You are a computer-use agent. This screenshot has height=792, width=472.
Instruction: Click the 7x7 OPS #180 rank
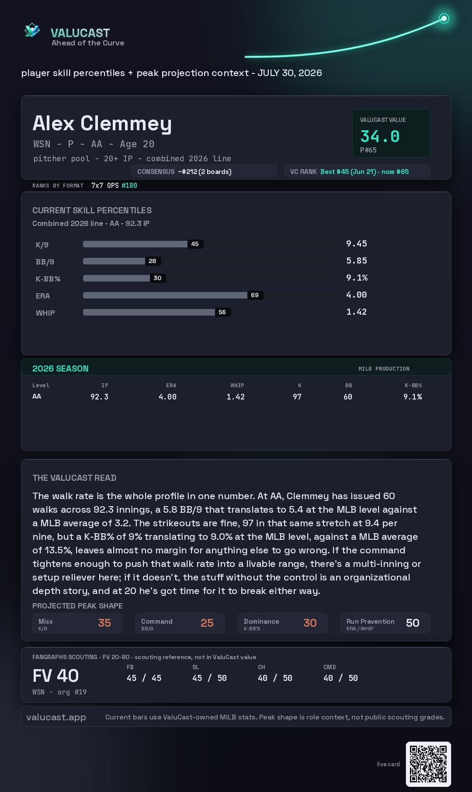pos(114,185)
